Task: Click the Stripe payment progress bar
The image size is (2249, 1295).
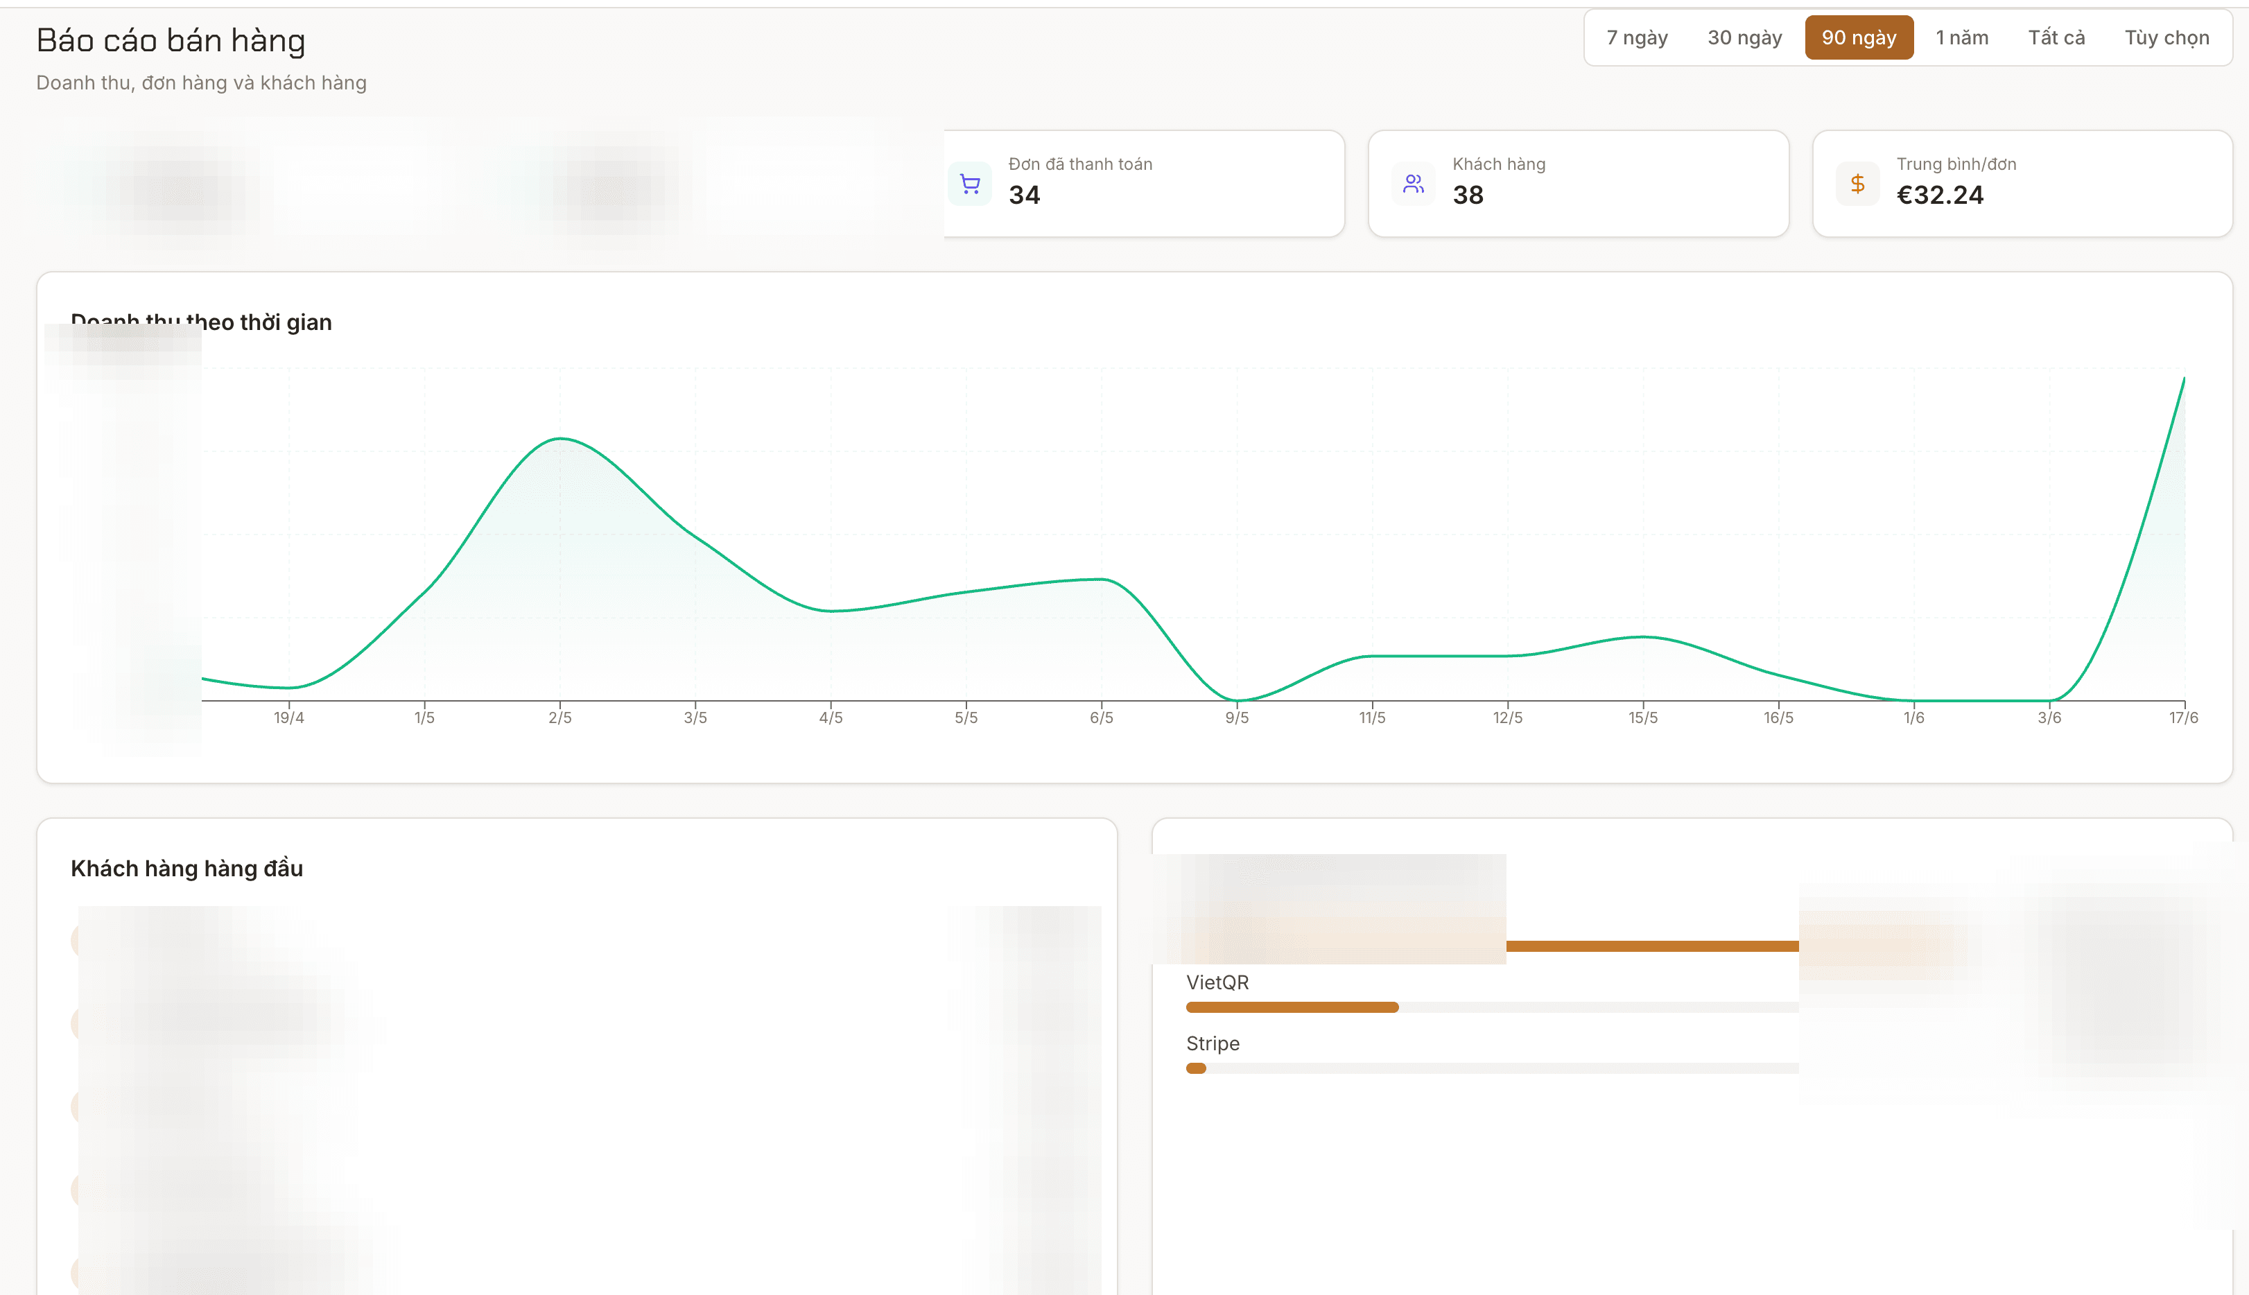Action: coord(1492,1068)
